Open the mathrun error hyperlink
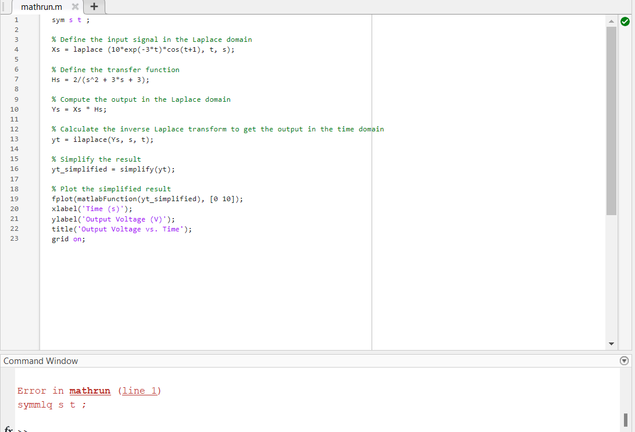 (90, 390)
